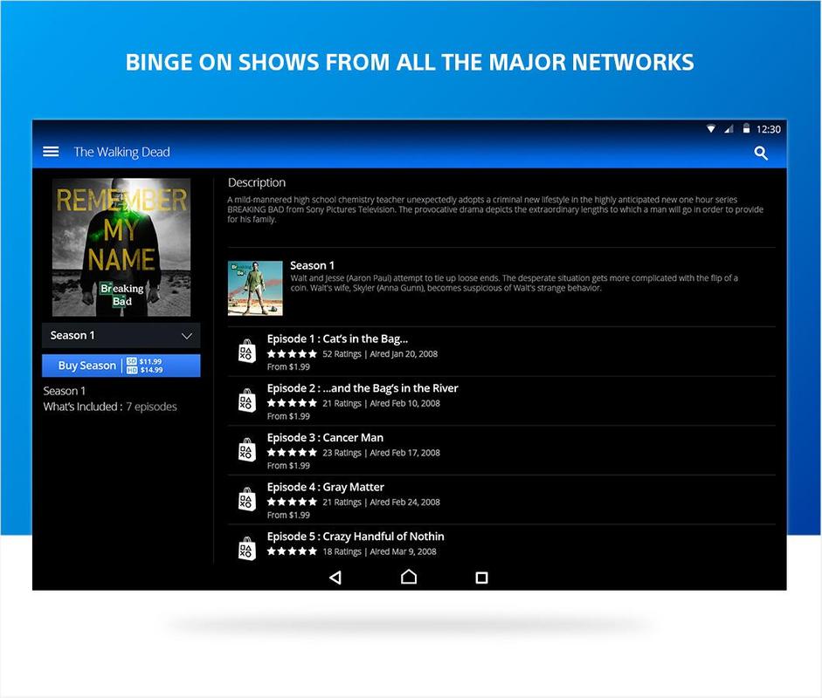This screenshot has width=822, height=698.
Task: Tap shopping bag icon for Episode 5
Action: (247, 548)
